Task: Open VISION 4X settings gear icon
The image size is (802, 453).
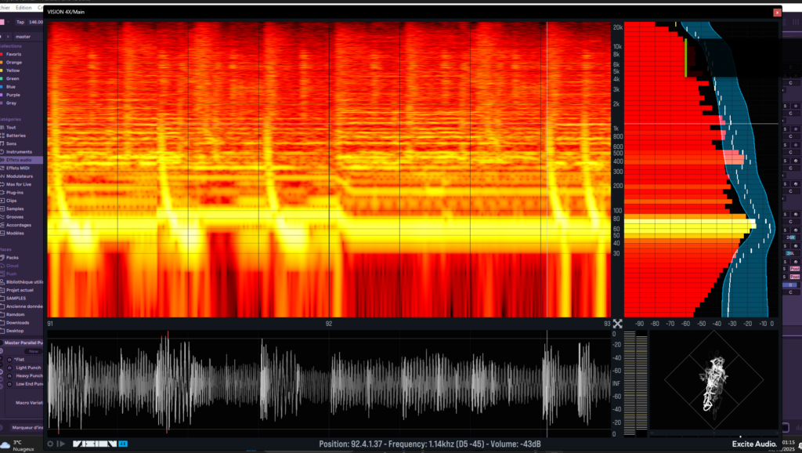Action: tap(51, 444)
